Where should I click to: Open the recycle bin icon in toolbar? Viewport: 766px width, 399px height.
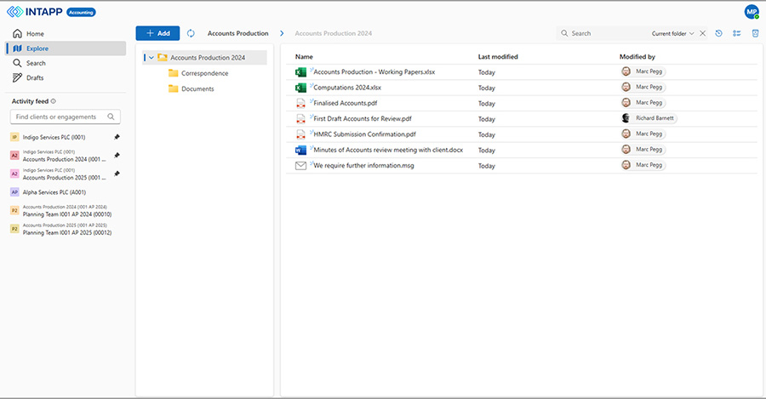pos(754,33)
